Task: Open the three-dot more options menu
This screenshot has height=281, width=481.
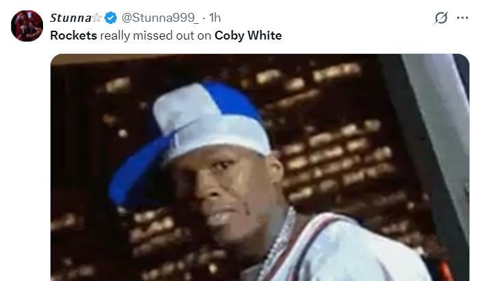Action: [x=463, y=18]
